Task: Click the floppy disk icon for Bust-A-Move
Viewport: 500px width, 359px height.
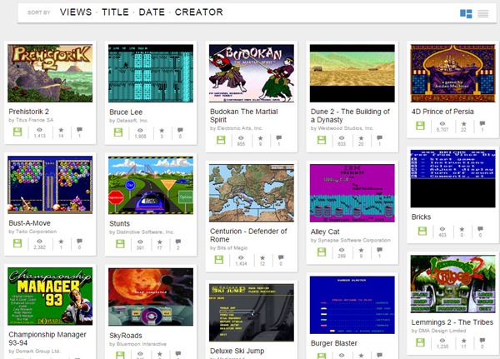Action: coord(17,243)
